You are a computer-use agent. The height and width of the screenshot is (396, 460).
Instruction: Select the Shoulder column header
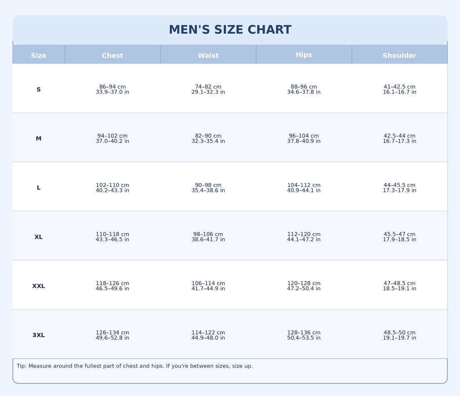pos(399,56)
